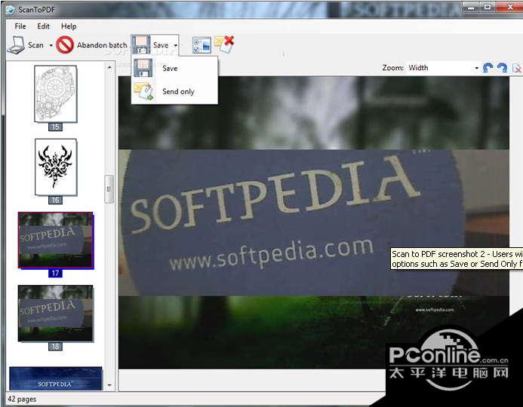Open the Edit menu
Screen dimensions: 523x407
coord(43,26)
